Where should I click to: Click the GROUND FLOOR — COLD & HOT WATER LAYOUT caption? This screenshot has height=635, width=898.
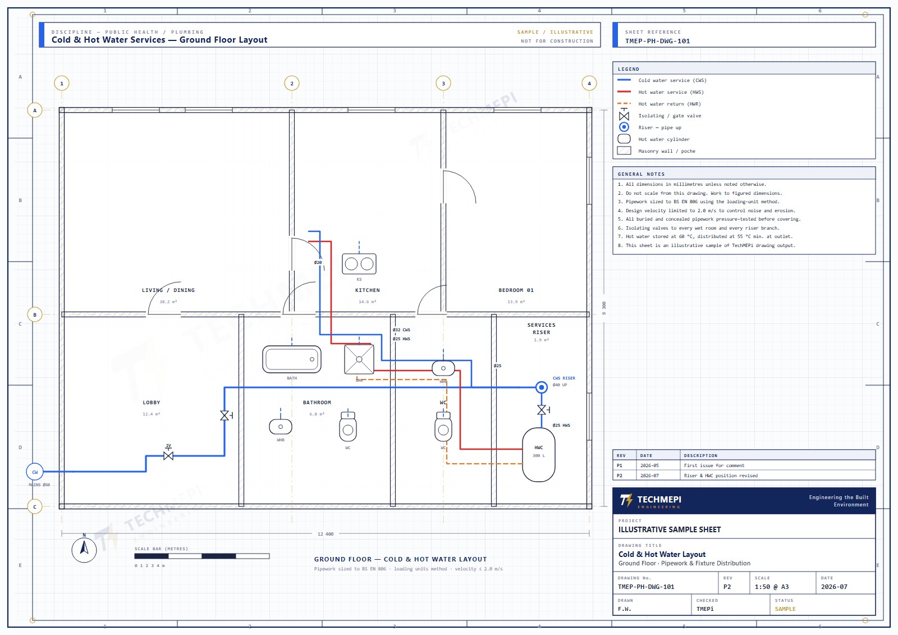click(401, 559)
